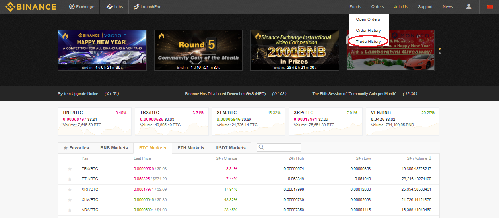499x218 pixels.
Task: Sort by the Pair column
Action: [x=85, y=158]
